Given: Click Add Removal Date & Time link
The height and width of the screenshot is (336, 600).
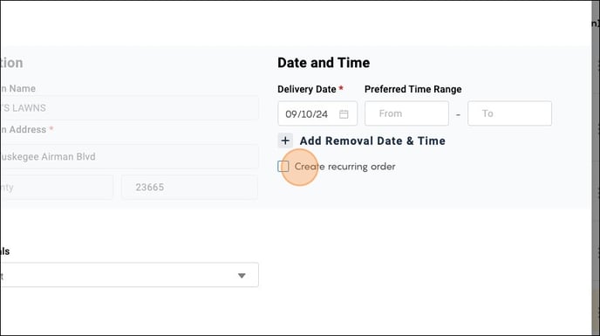Looking at the screenshot, I should tap(372, 141).
